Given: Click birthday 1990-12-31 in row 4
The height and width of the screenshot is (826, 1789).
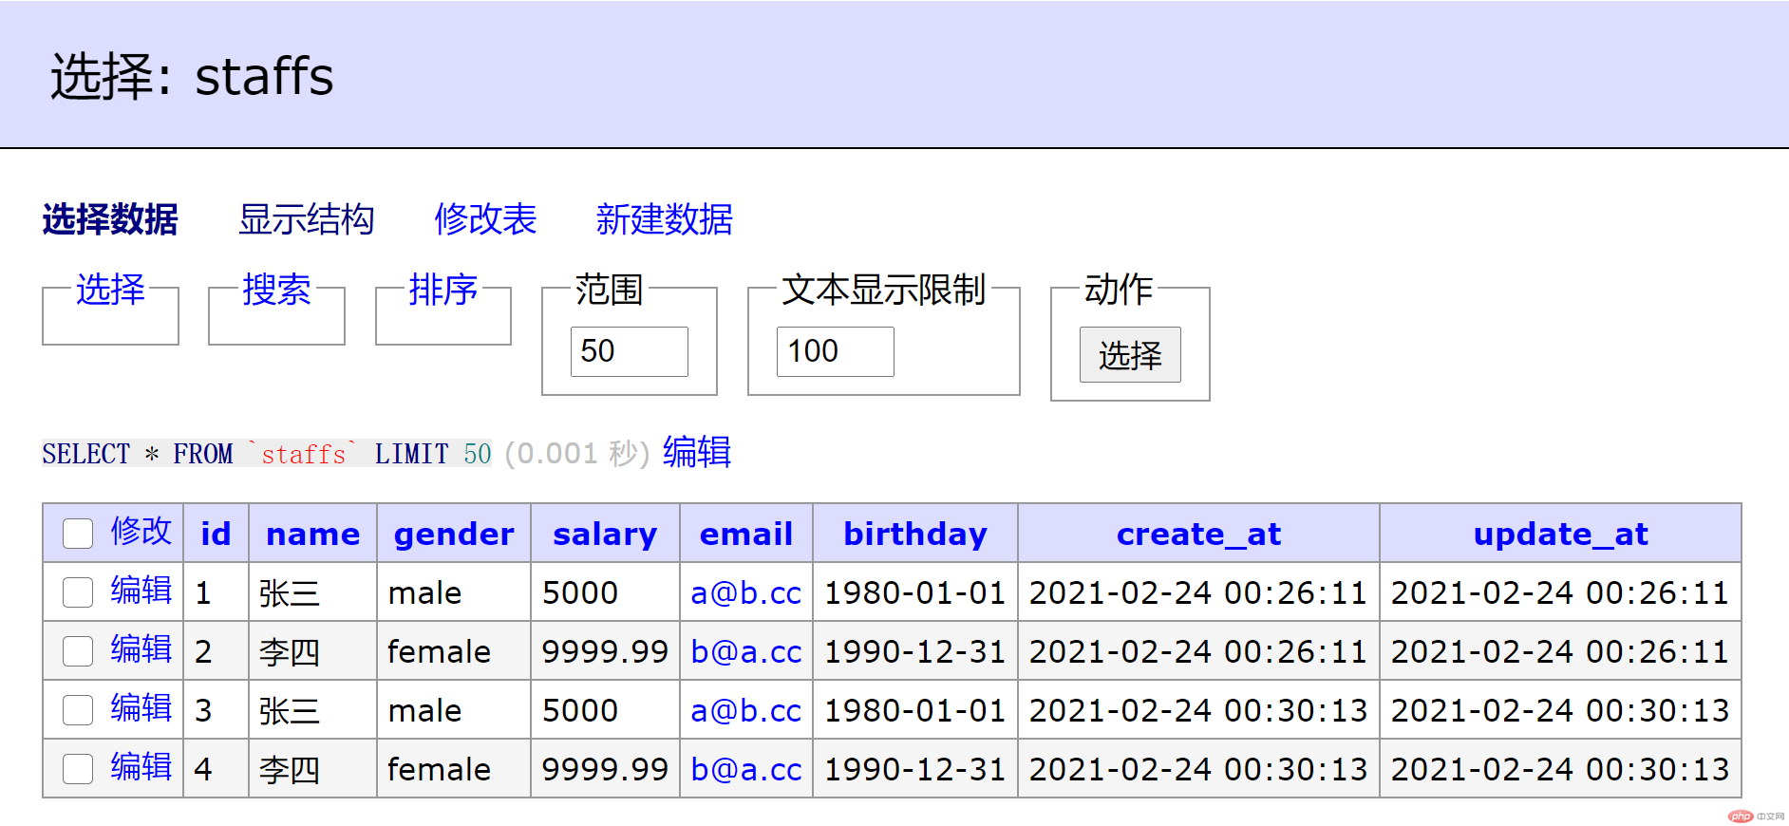Looking at the screenshot, I should coord(915,770).
